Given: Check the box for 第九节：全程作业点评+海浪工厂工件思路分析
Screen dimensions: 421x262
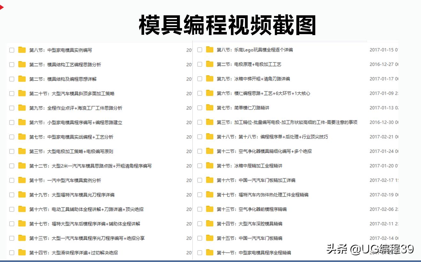Looking at the screenshot, I should pyautogui.click(x=12, y=108).
